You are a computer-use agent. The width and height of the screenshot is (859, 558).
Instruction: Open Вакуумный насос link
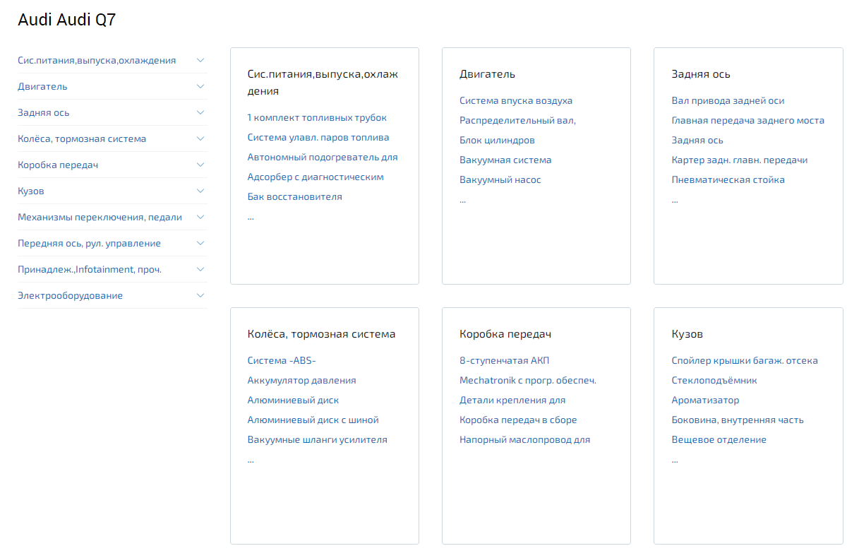(x=500, y=180)
